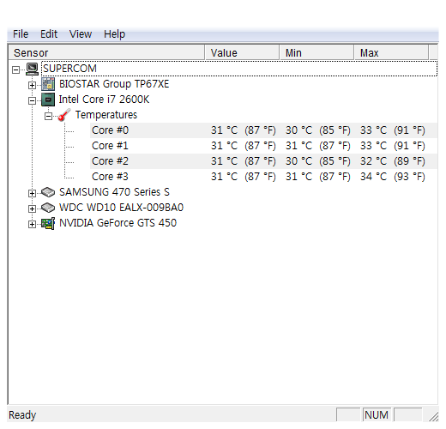Open the Edit menu

[x=49, y=34]
